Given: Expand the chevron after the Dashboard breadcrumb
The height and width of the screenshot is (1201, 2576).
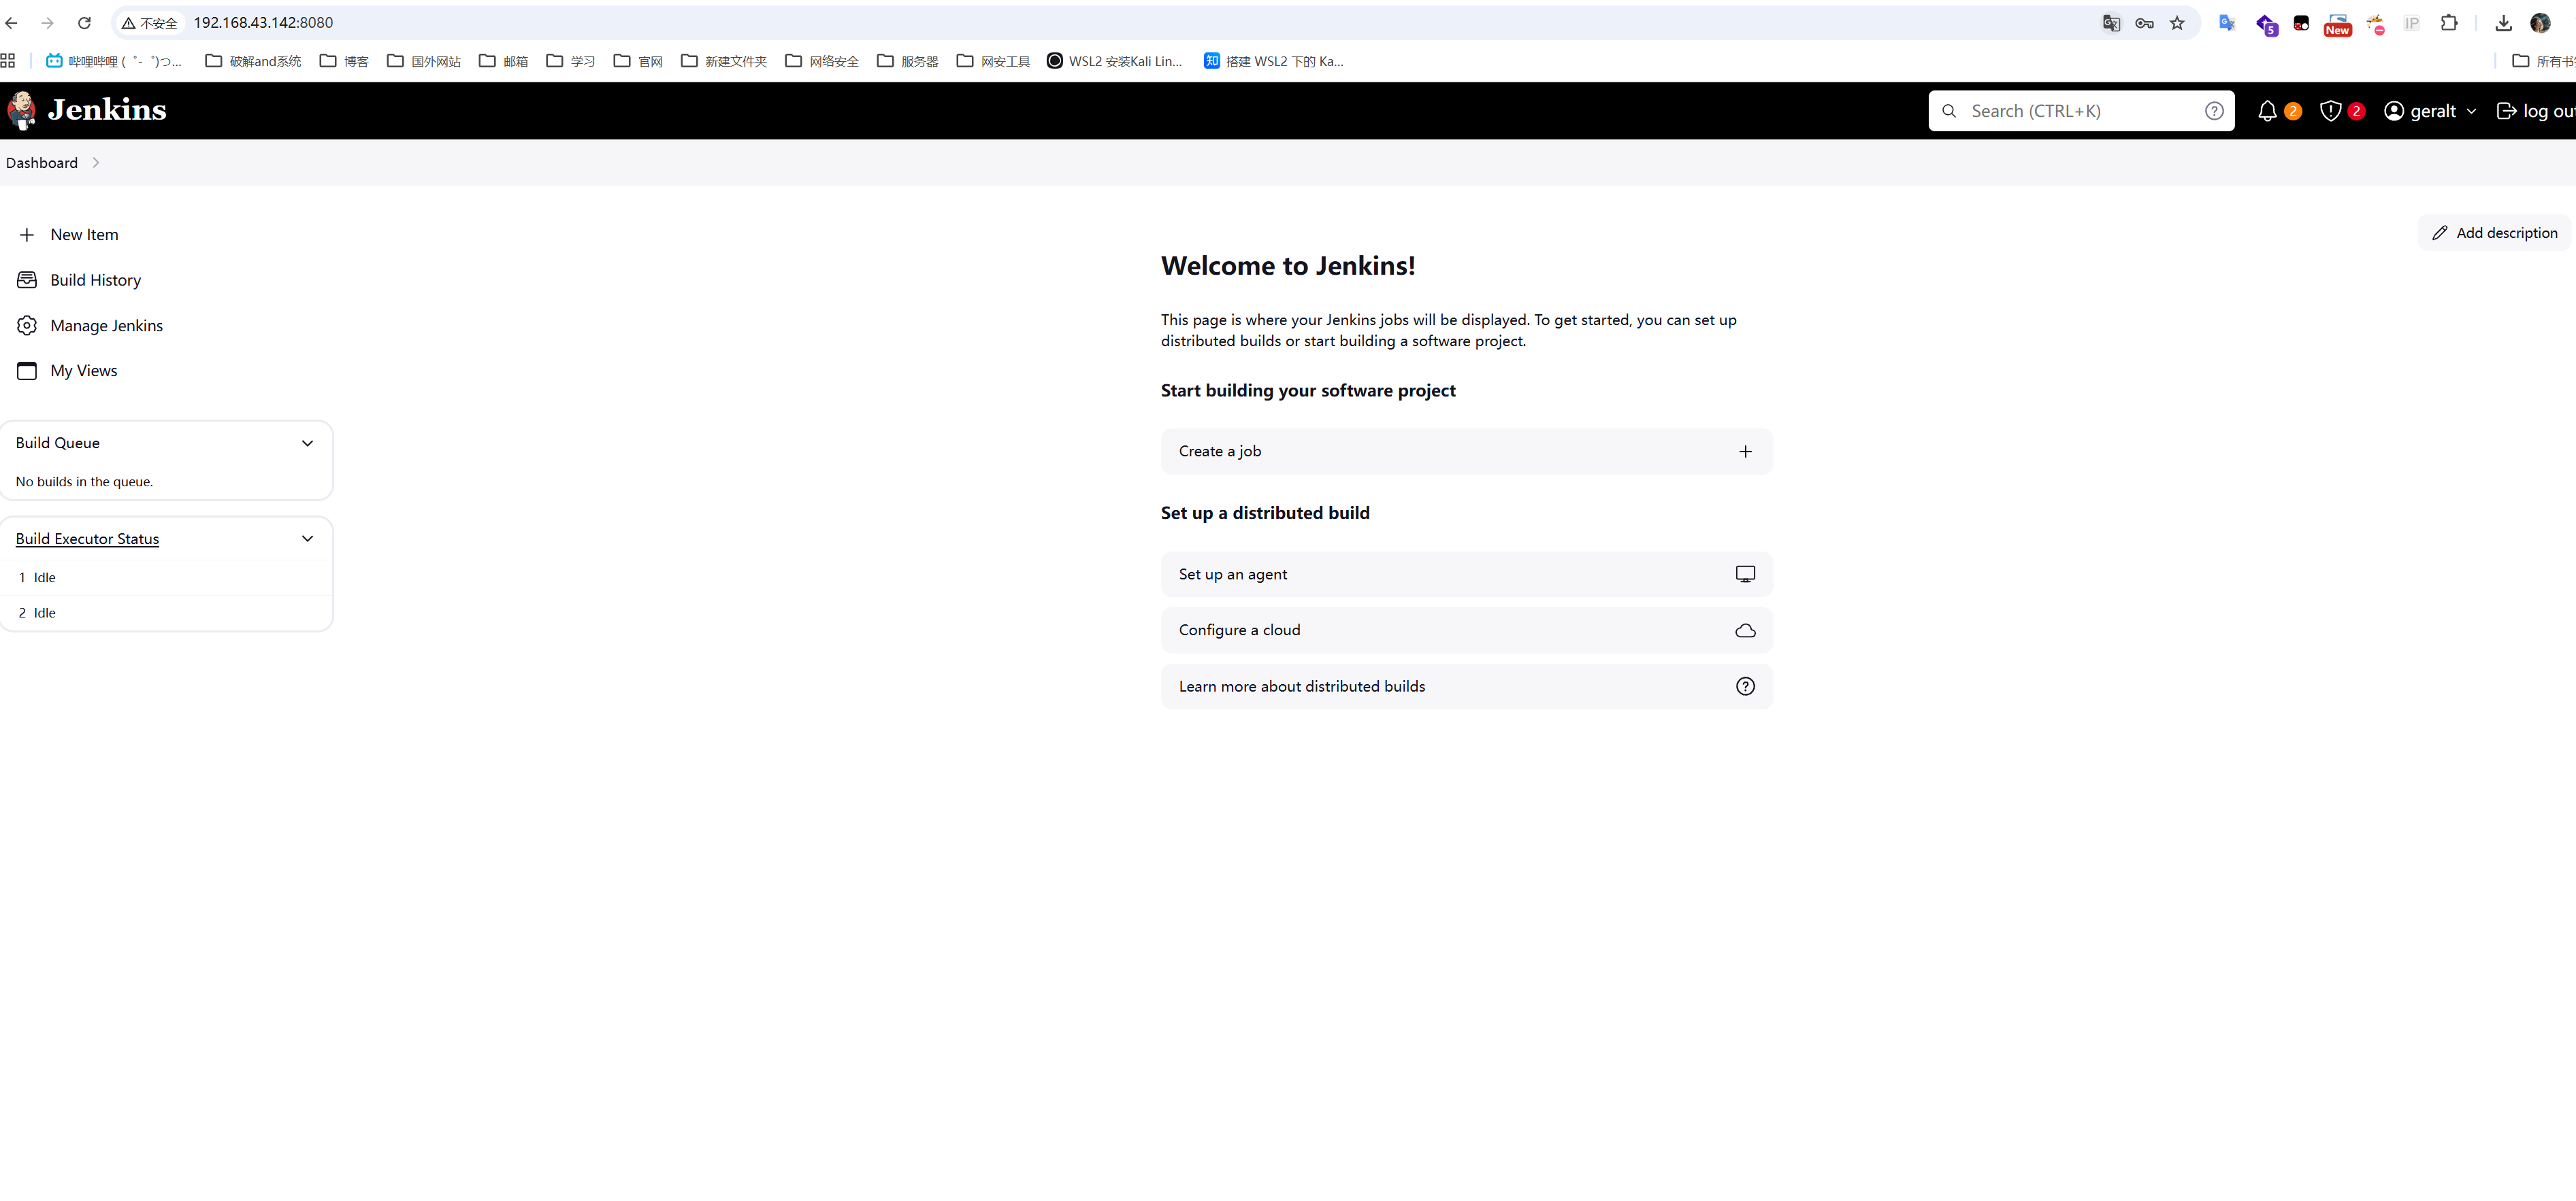Looking at the screenshot, I should click(x=96, y=163).
